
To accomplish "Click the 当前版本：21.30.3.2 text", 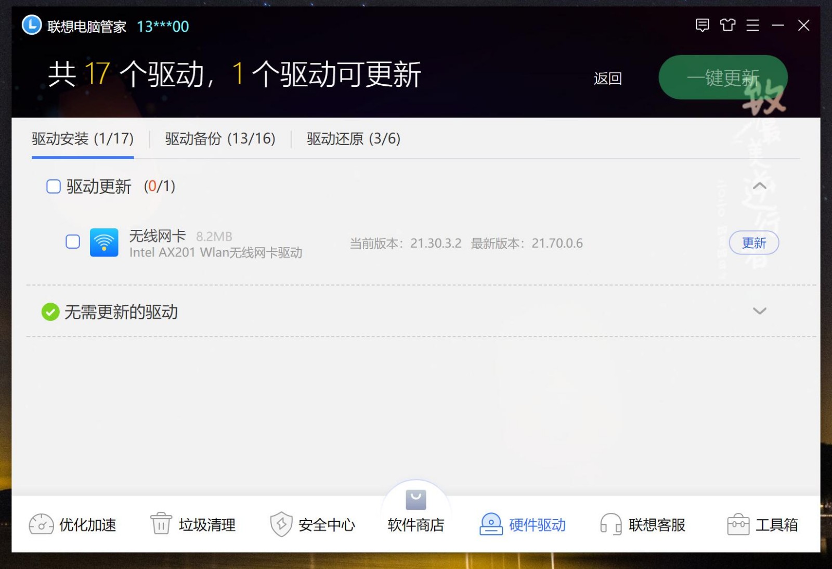I will 406,243.
